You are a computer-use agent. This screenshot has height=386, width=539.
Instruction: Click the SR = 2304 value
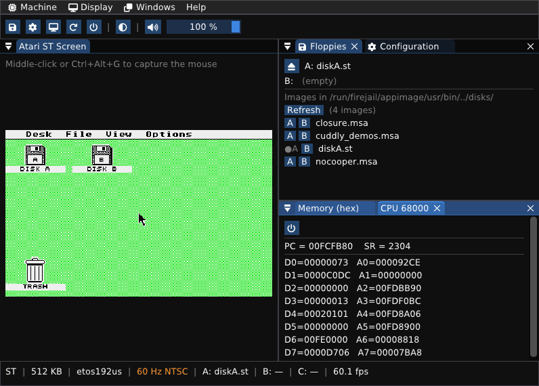387,246
